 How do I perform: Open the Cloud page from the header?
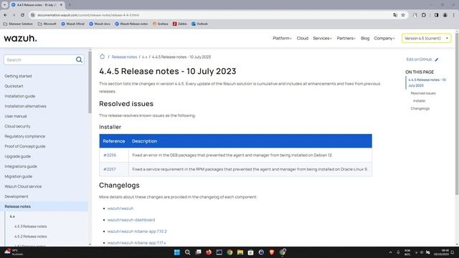pyautogui.click(x=303, y=38)
